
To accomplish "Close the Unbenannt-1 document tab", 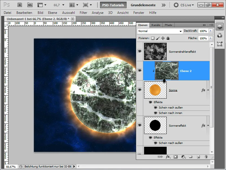I will click(73, 19).
